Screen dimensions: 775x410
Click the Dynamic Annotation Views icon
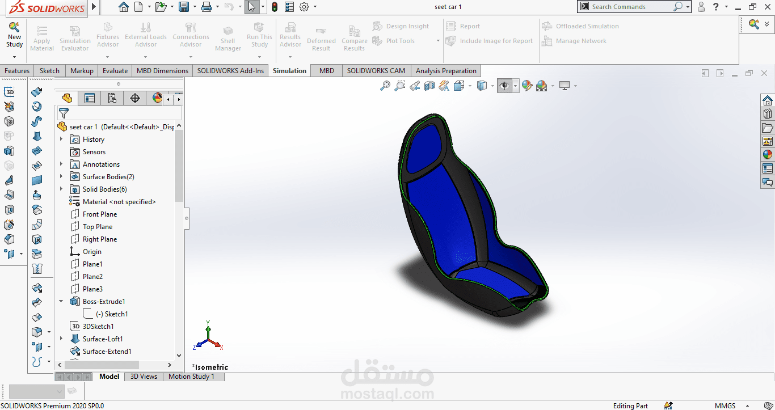pyautogui.click(x=444, y=86)
